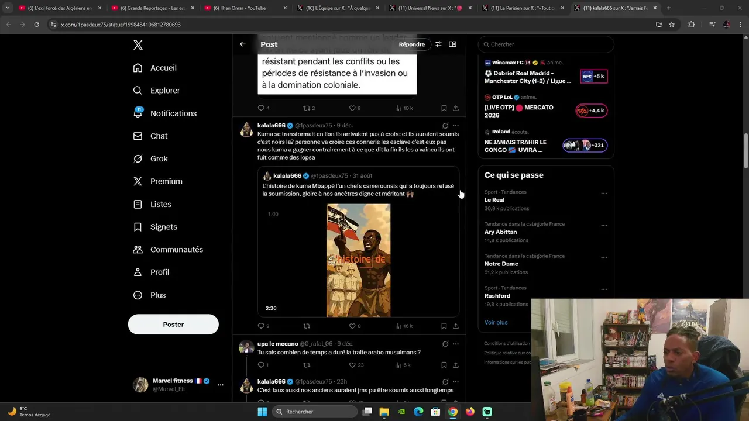
Task: Repost icon under top post with 2
Action: (x=306, y=108)
